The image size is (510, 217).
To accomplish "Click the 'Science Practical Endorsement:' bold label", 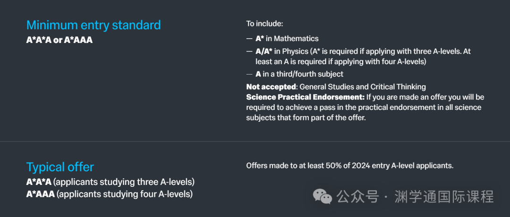I will tap(306, 97).
